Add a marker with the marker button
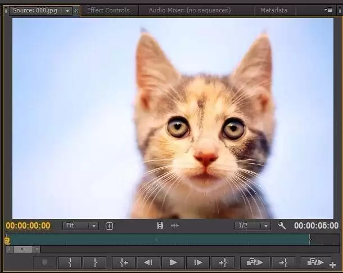This screenshot has height=273, width=343. [x=44, y=262]
